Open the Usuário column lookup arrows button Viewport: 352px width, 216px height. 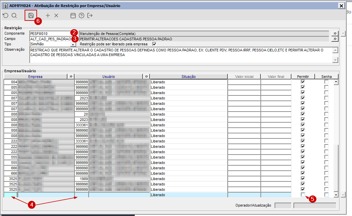[146, 77]
